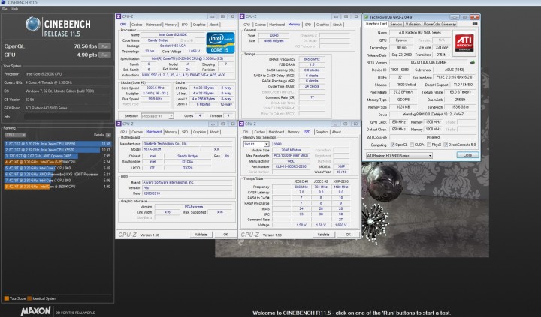Run the OpenGL benchmark
541x317 pixels.
104,46
